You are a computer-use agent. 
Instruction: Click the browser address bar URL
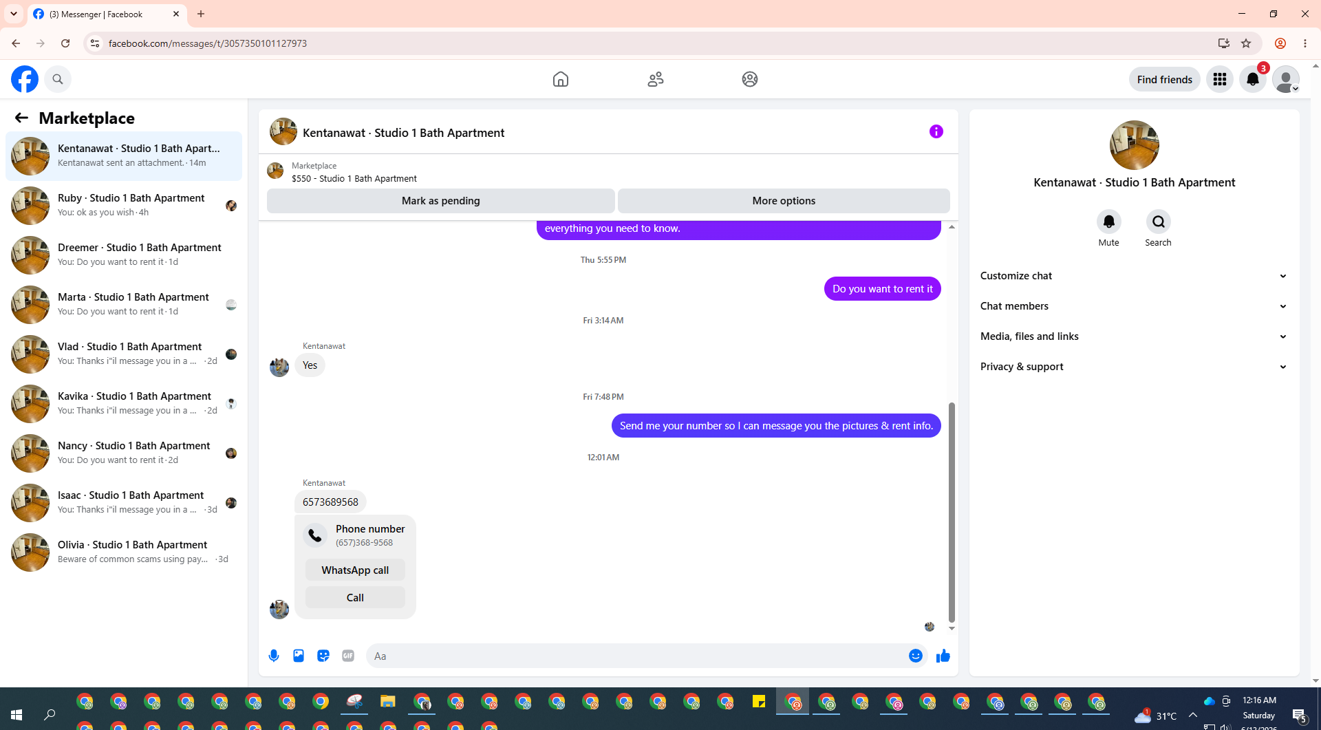(208, 43)
